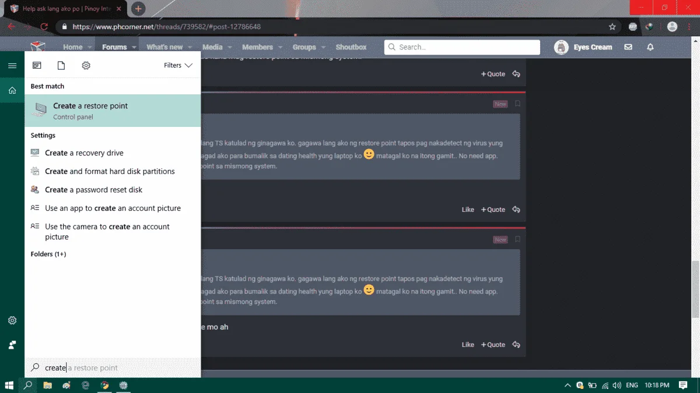Switch to Chrome in the taskbar
The image size is (700, 393).
tap(104, 385)
